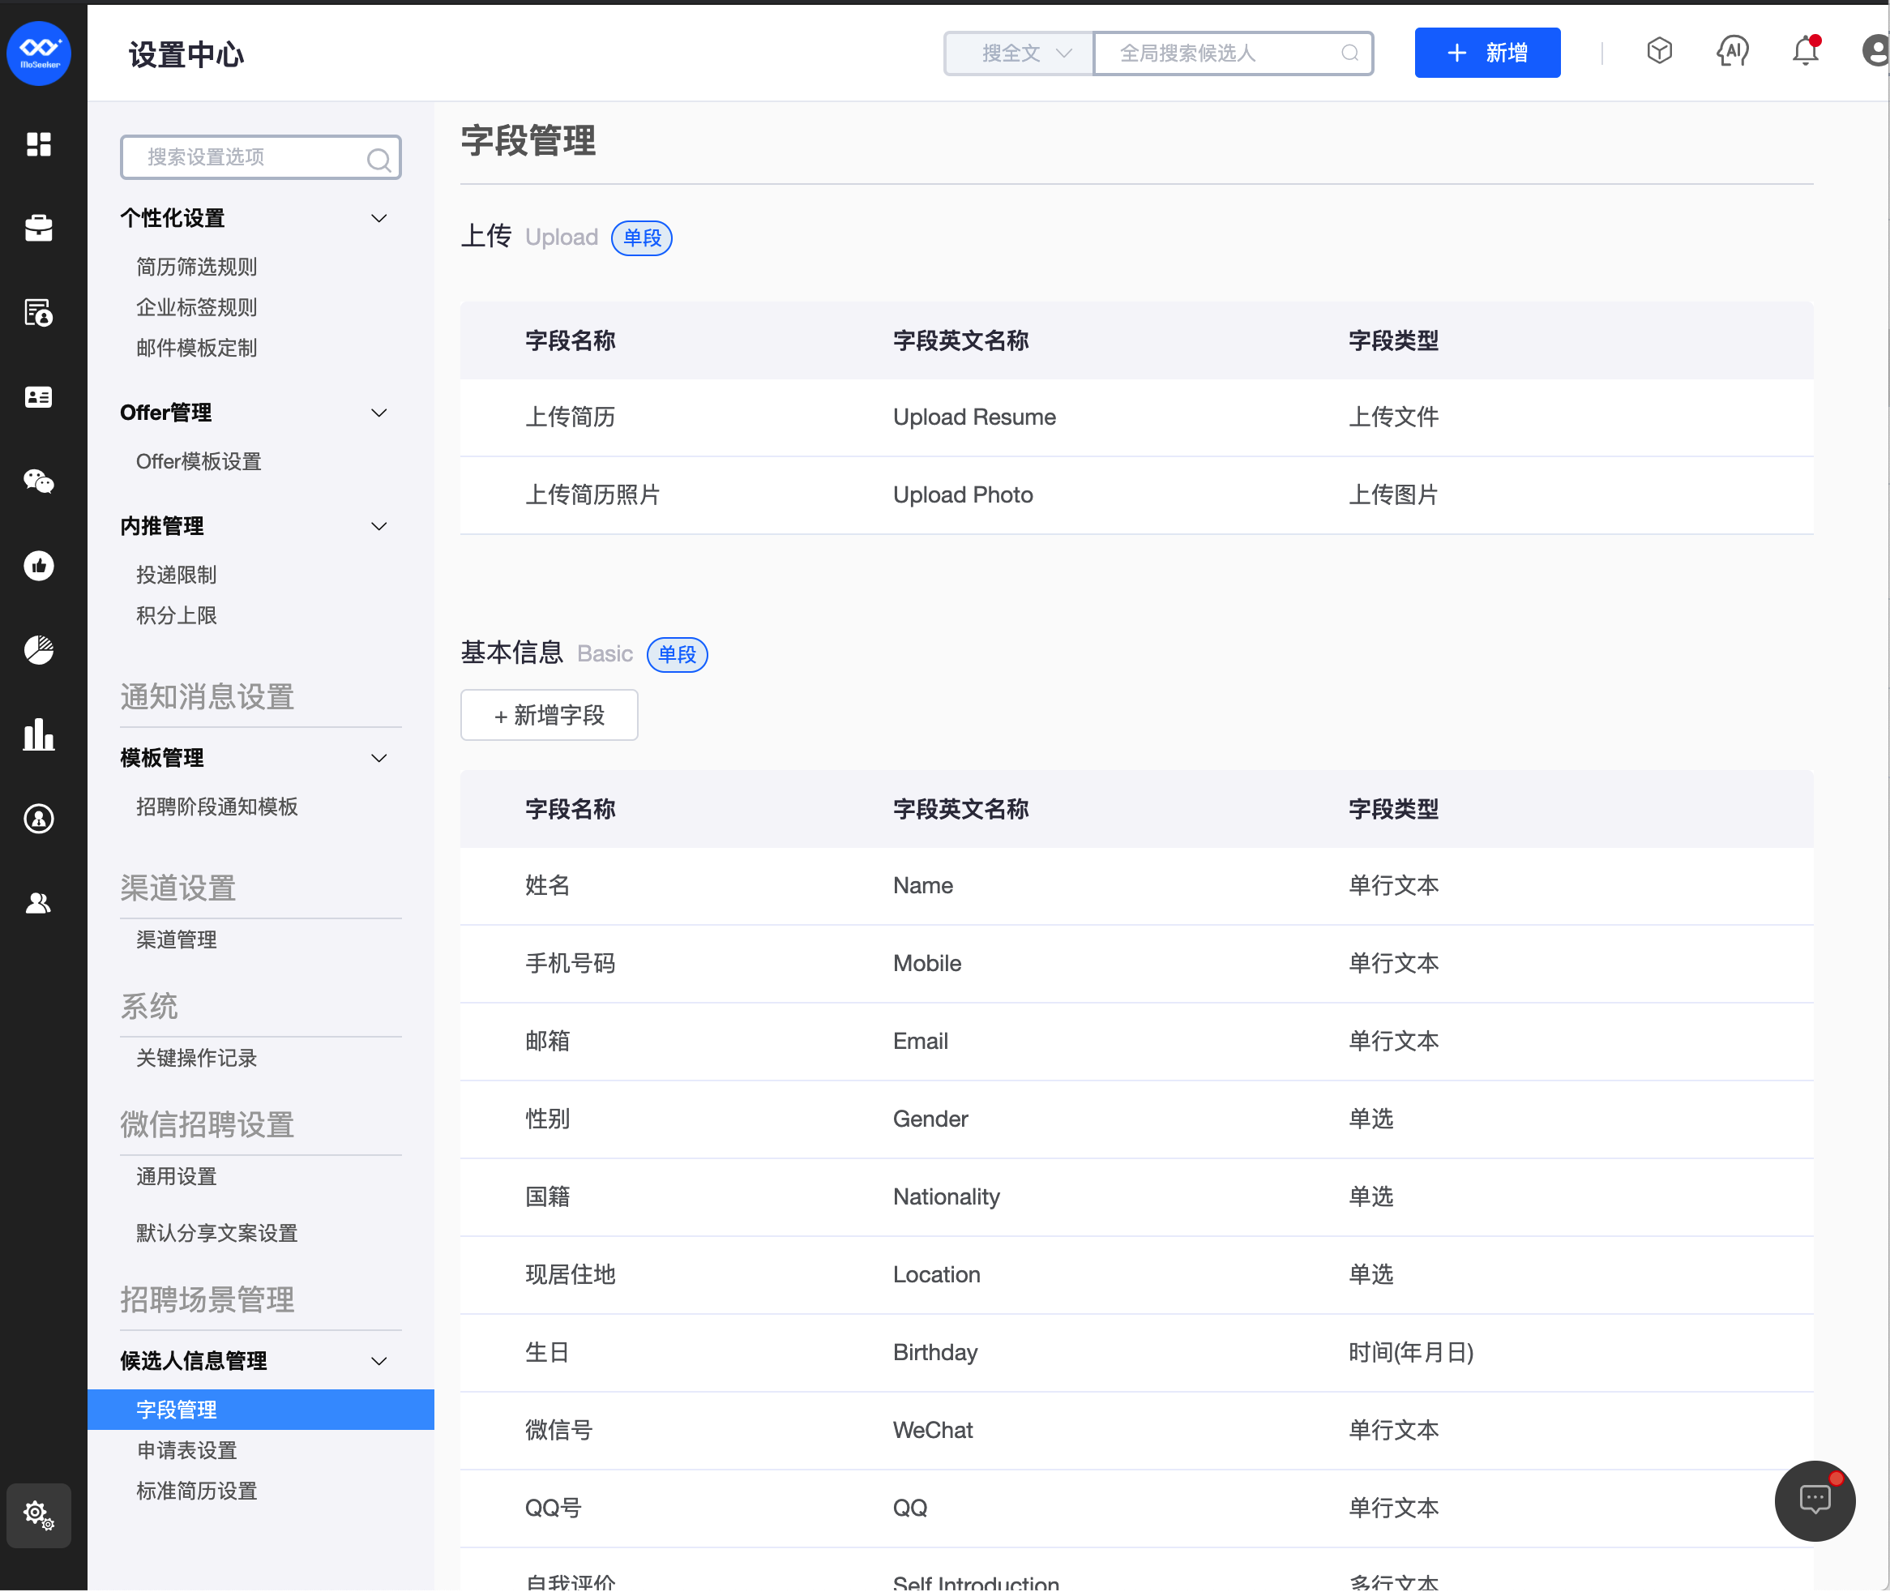Open 积分上限 settings
Viewport: 1890px width, 1592px height.
[x=176, y=616]
